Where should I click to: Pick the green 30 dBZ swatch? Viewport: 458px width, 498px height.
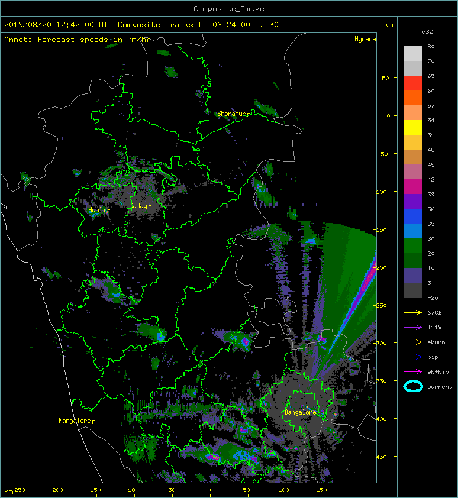point(413,245)
